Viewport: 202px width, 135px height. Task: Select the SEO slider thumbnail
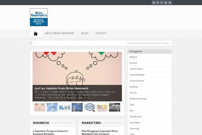click(x=52, y=107)
